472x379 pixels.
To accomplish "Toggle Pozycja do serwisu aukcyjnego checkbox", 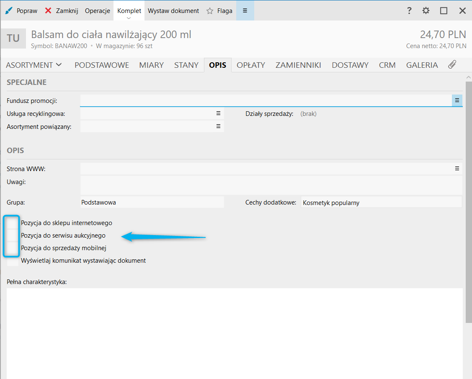I will tap(13, 236).
